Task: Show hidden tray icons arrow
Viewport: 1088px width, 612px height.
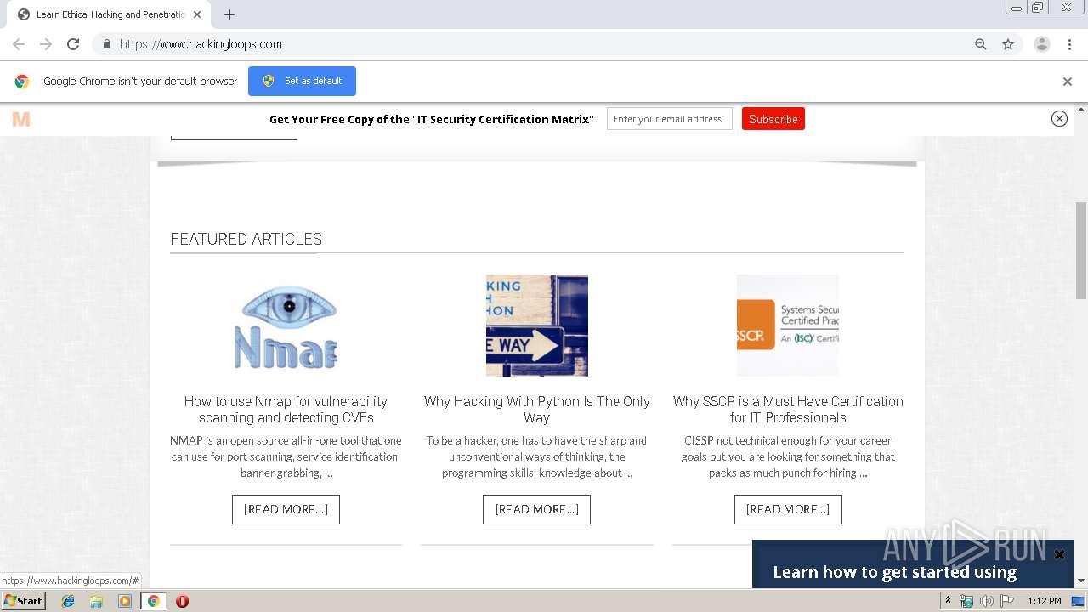Action: 948,601
